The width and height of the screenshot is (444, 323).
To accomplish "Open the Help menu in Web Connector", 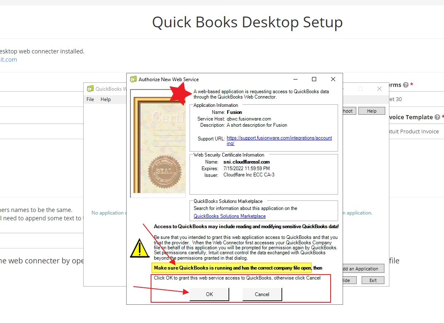I will point(106,99).
